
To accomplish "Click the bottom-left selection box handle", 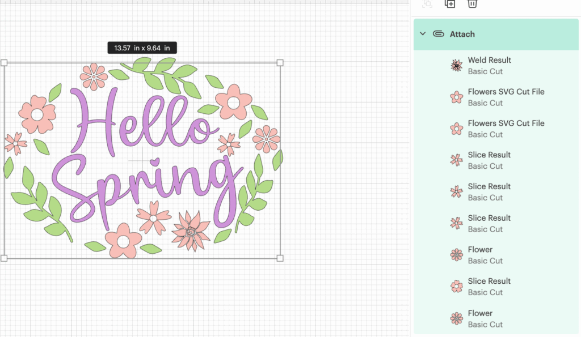I will [x=4, y=258].
